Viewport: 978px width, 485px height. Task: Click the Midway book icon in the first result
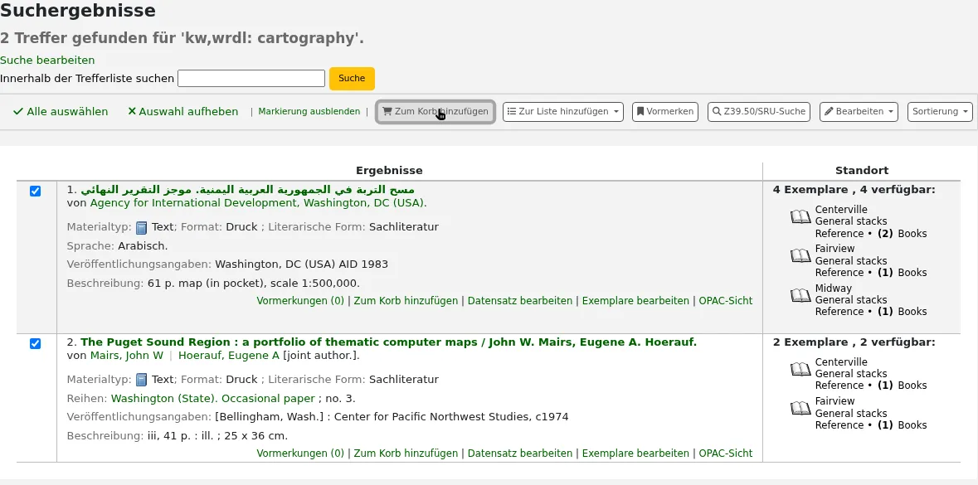[800, 295]
